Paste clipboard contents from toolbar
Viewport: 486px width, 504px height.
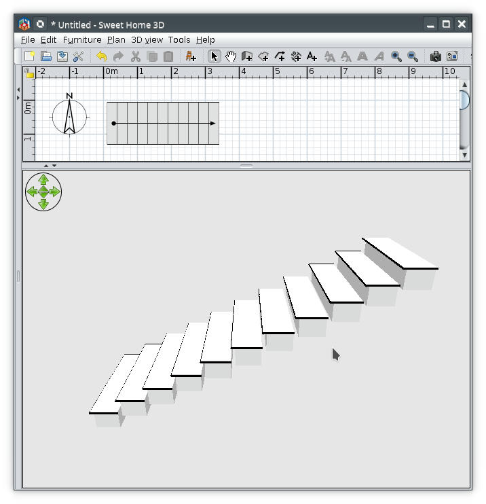(168, 56)
